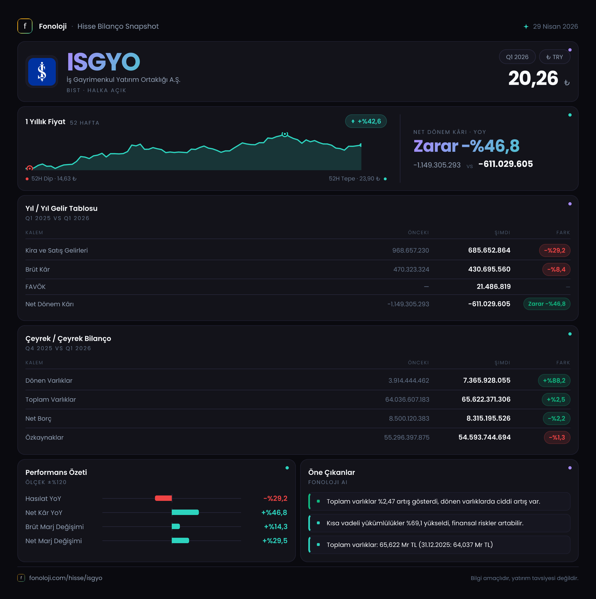Click the share price 20,26
Image resolution: width=596 pixels, height=599 pixels.
533,78
